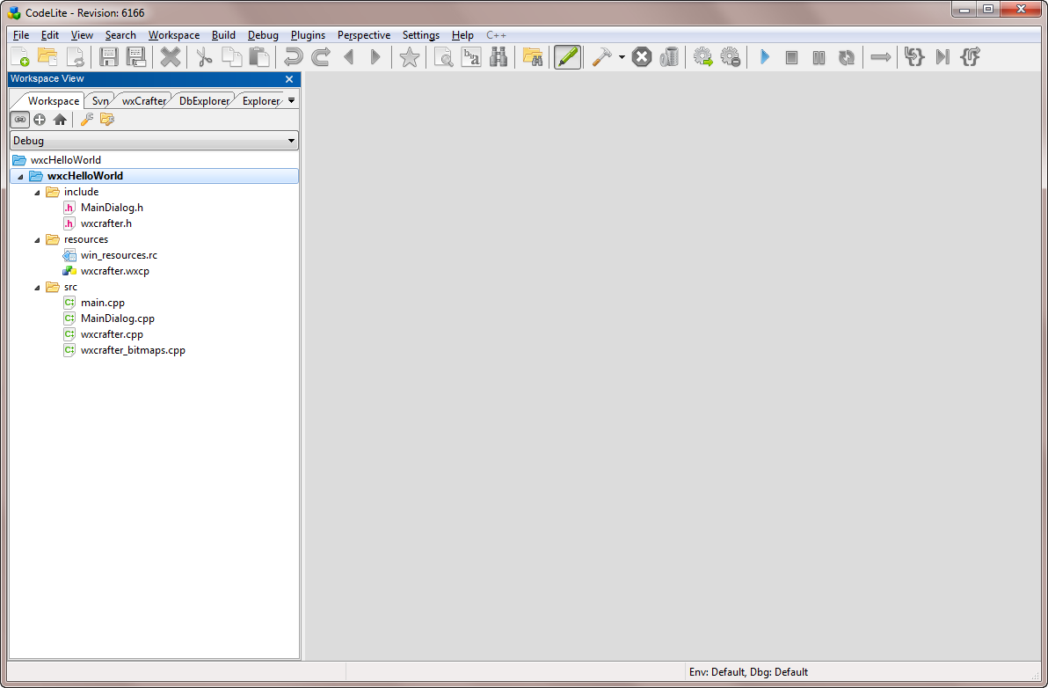Open find and replace toolbar icon
This screenshot has height=688, width=1048.
[x=471, y=57]
